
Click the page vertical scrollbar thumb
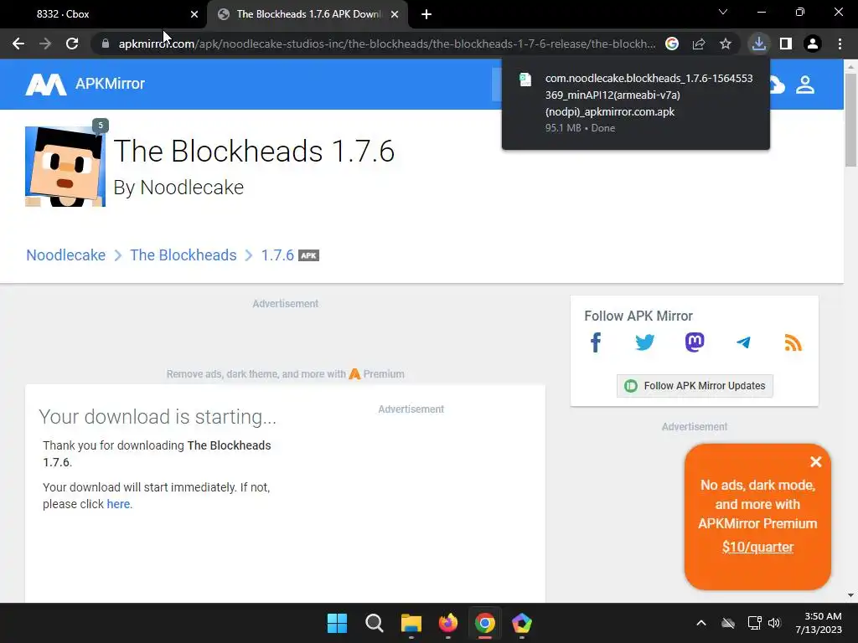click(850, 119)
